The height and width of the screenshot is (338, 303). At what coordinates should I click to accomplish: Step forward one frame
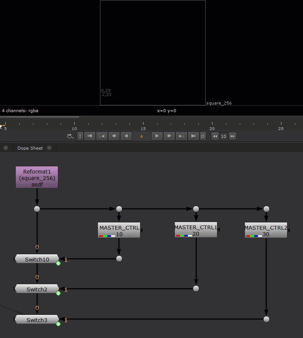point(169,136)
